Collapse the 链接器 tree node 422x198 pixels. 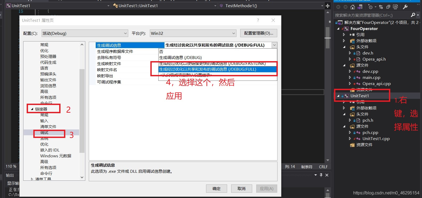(x=32, y=109)
